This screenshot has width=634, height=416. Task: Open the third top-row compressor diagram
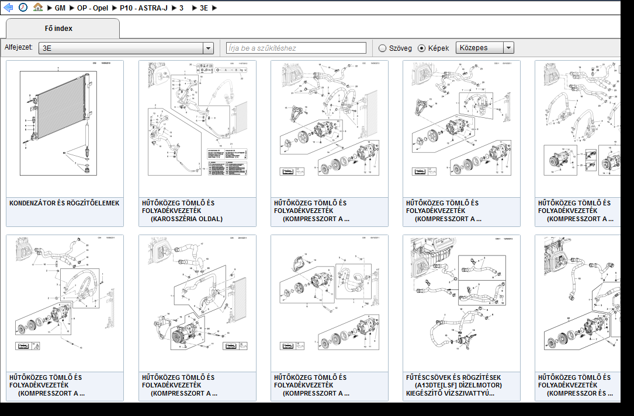coord(330,130)
